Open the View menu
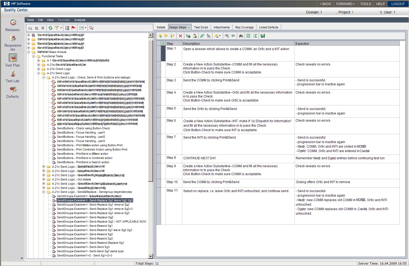Image resolution: width=409 pixels, height=266 pixels. pos(50,20)
